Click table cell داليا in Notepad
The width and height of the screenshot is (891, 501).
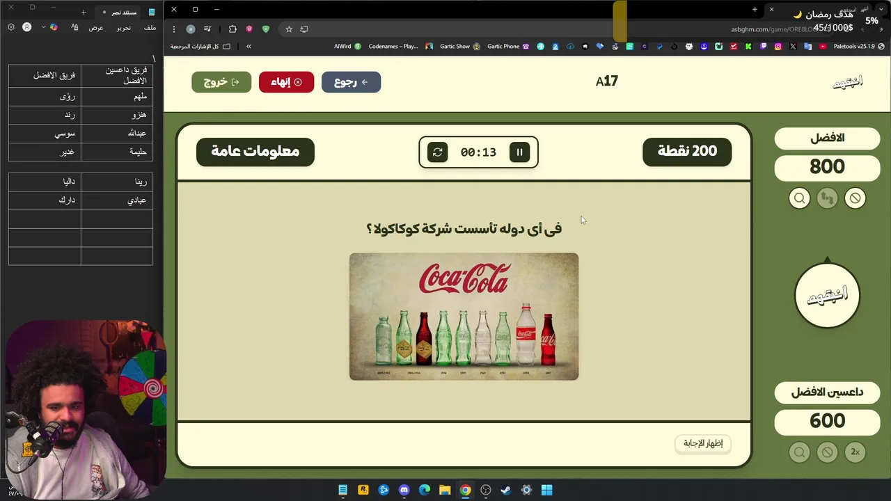click(x=45, y=182)
